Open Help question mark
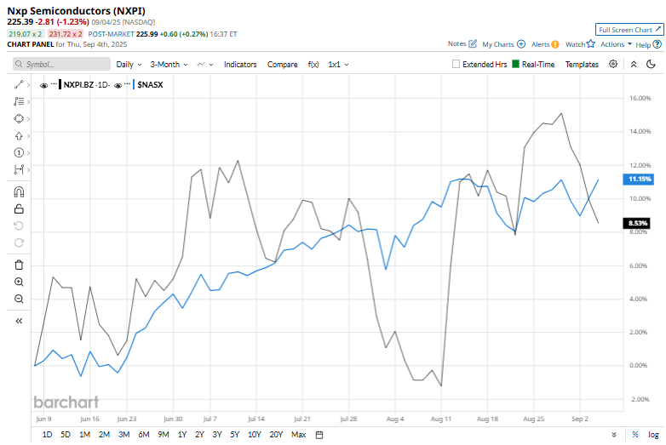Image resolution: width=666 pixels, height=445 pixels. point(657,44)
